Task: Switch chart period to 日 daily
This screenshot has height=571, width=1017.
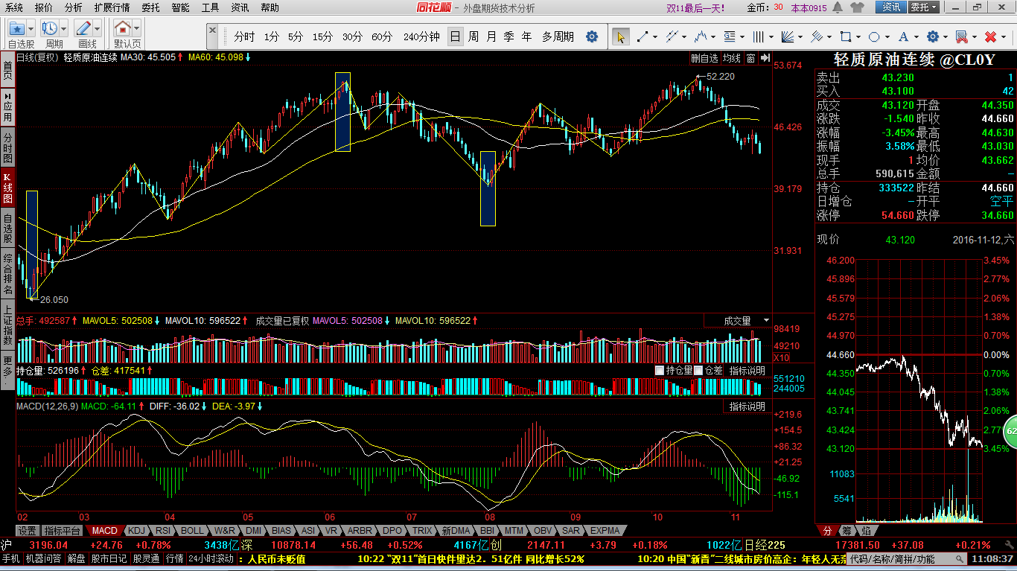Action: 454,36
